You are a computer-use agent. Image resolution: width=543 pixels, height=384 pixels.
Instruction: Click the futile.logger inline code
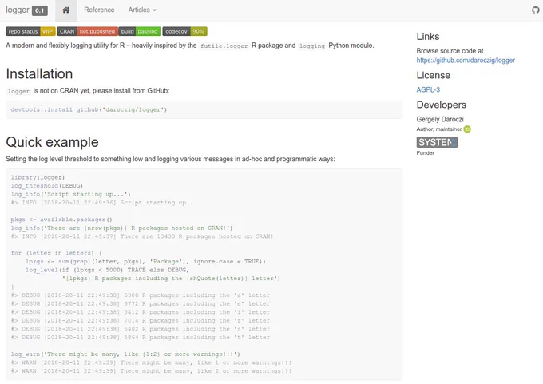(x=224, y=46)
